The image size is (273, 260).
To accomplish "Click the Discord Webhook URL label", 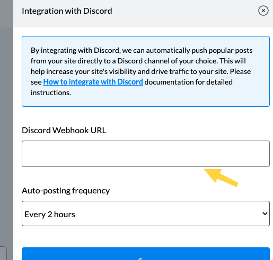I will 64,131.
